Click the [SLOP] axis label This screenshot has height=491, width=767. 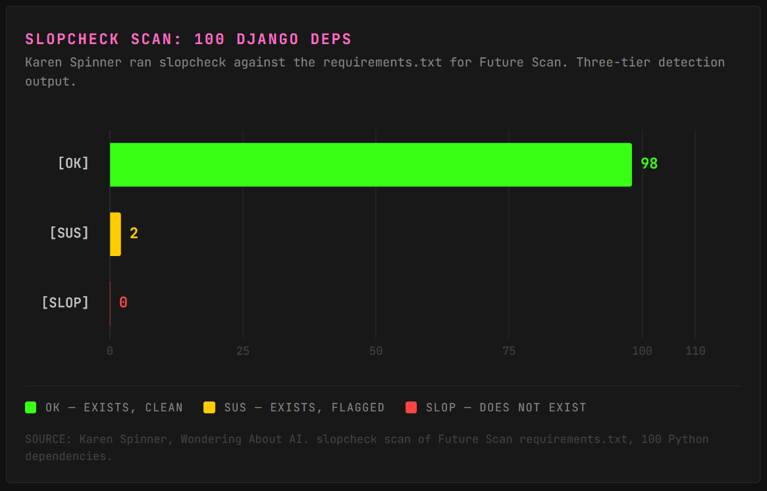(x=66, y=302)
